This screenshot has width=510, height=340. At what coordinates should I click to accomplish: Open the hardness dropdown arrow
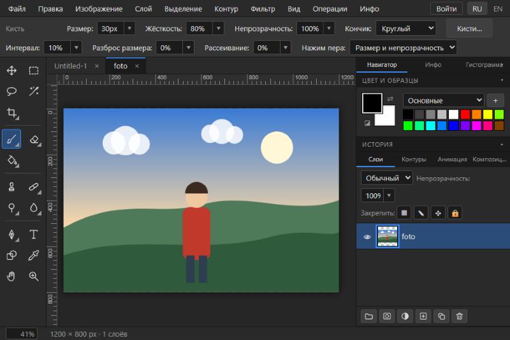(x=219, y=29)
